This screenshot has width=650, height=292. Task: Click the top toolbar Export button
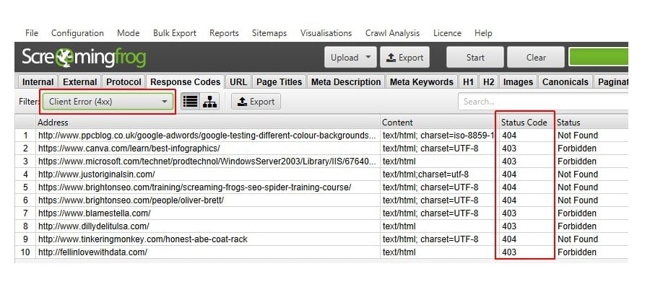(404, 58)
